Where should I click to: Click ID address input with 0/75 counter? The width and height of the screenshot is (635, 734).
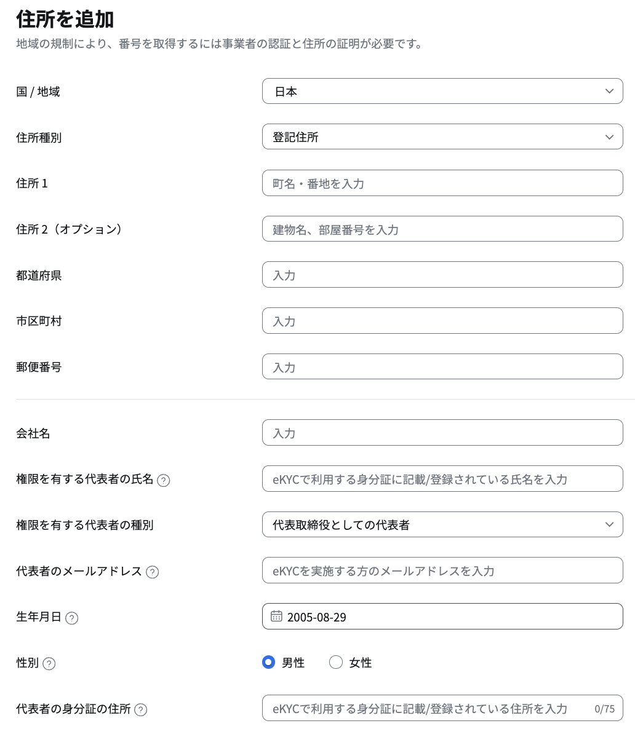coord(442,708)
